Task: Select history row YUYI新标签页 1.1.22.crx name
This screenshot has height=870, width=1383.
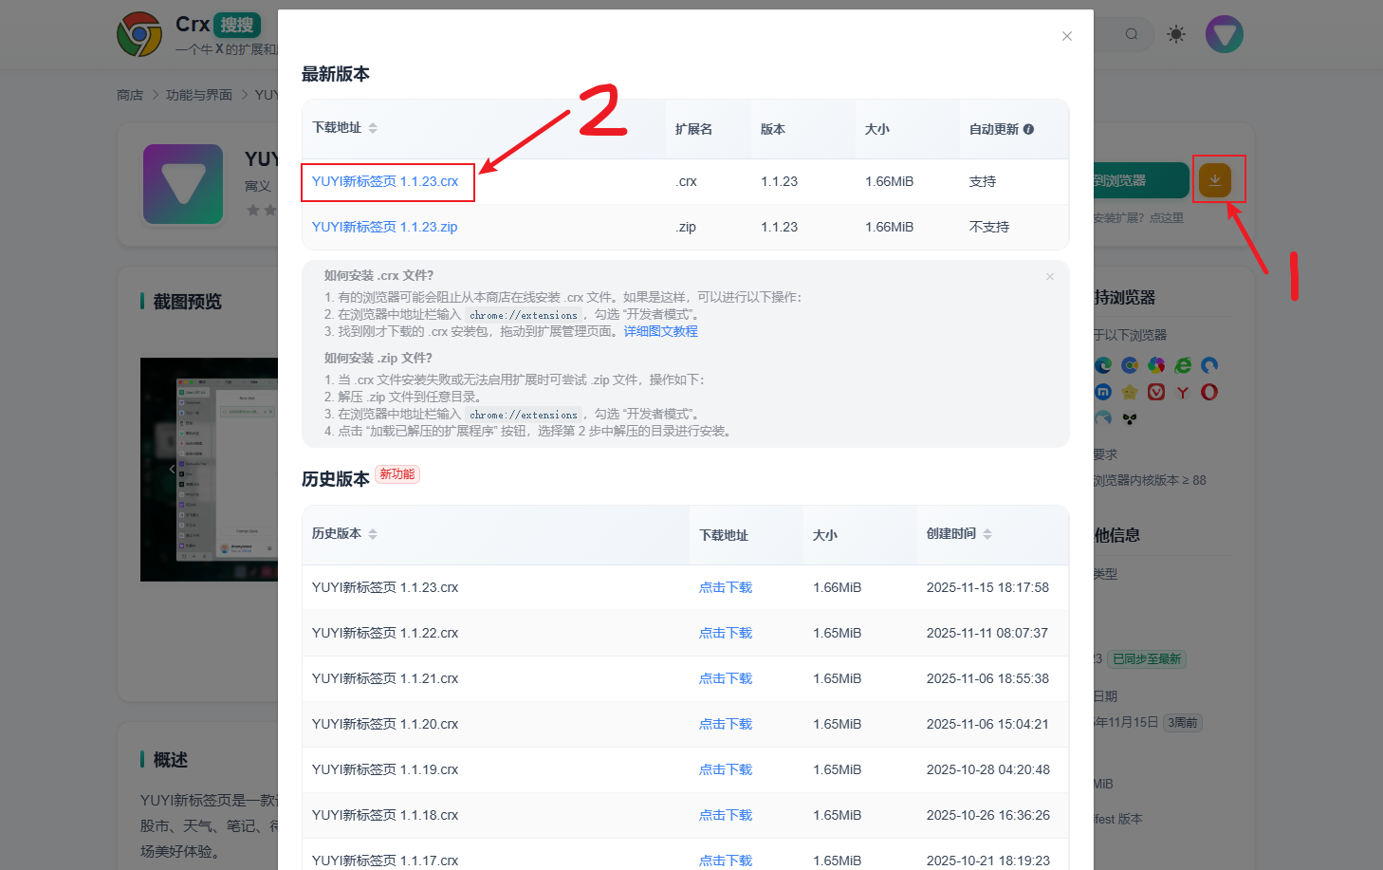Action: coord(385,633)
